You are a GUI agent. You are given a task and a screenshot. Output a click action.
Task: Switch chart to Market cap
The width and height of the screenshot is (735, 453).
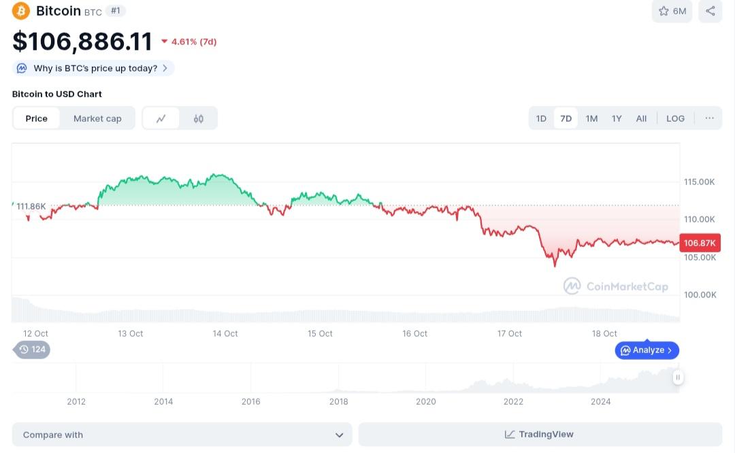(x=97, y=118)
